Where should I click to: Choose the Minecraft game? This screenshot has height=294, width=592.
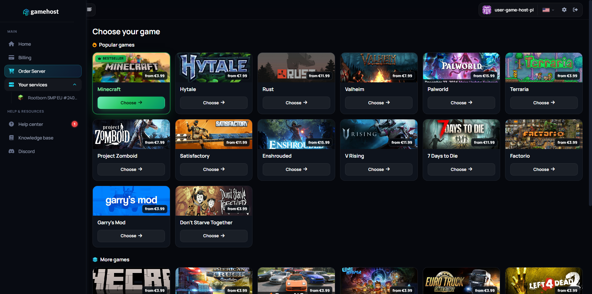coord(131,103)
